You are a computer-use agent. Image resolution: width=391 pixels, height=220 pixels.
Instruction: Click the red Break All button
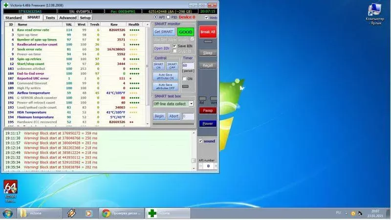(x=208, y=32)
